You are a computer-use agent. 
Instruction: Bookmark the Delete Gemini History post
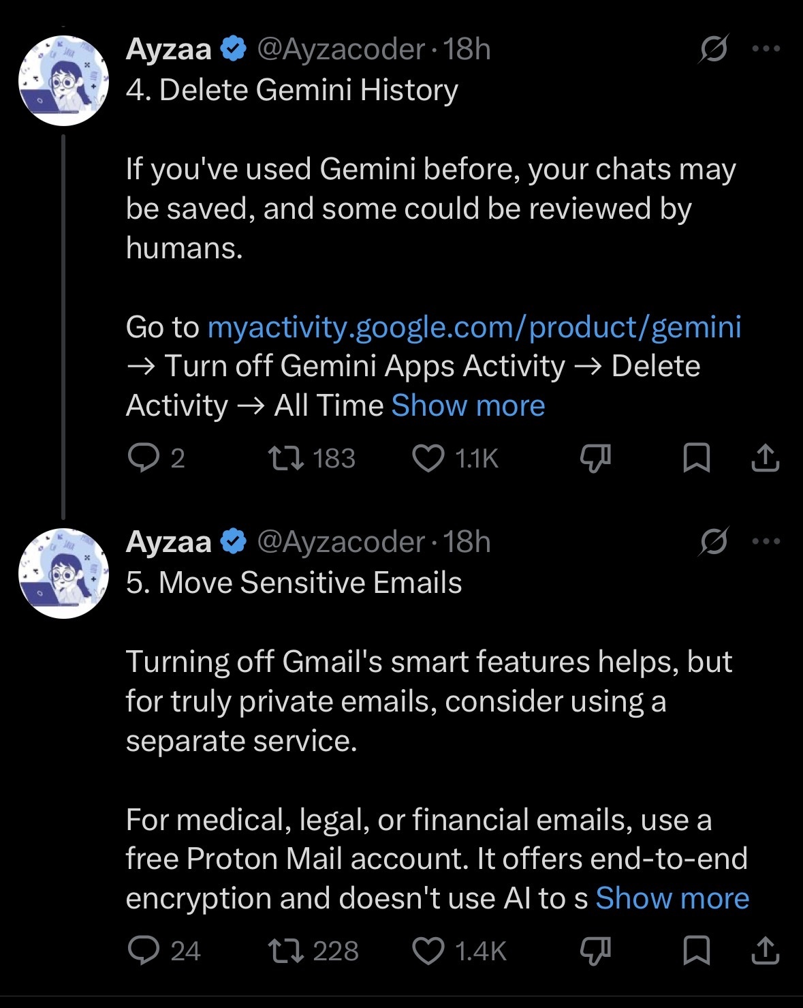(x=697, y=458)
